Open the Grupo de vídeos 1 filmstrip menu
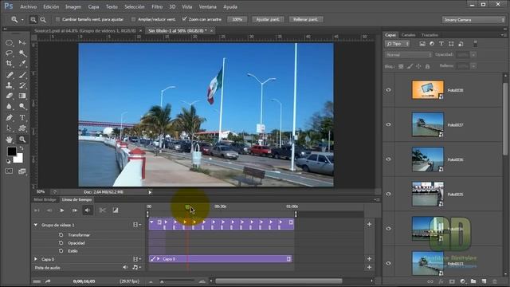Viewport: 510px width, 287px height. pos(137,225)
